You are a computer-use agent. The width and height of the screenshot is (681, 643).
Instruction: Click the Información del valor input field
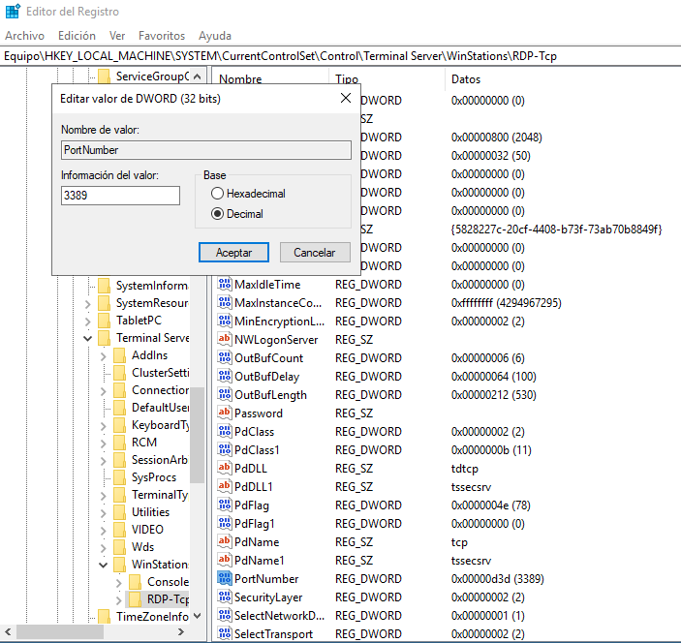(x=120, y=196)
